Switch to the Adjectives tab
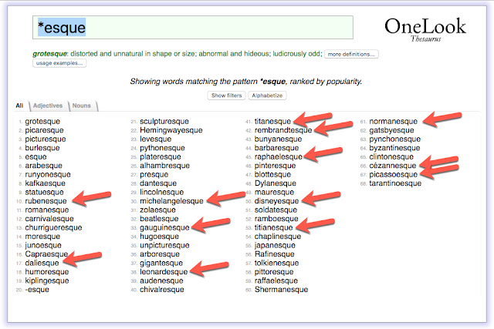Viewport: 494px width, 329px height. [x=48, y=106]
